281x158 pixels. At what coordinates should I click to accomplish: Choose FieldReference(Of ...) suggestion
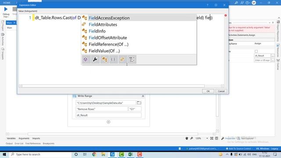pyautogui.click(x=139, y=44)
